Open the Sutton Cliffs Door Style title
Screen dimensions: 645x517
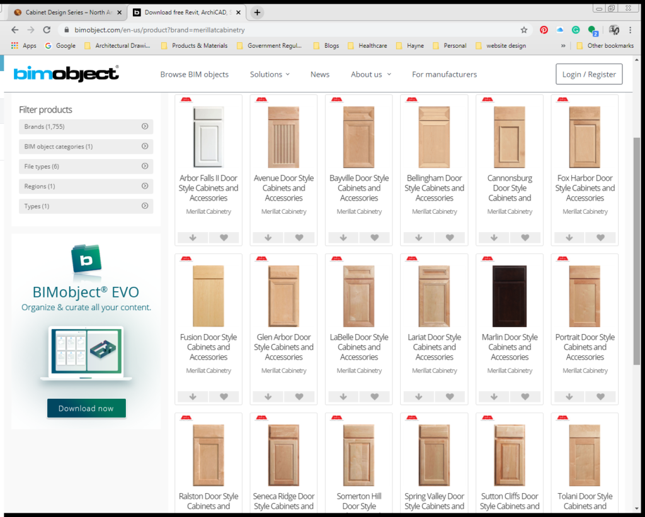tap(509, 501)
